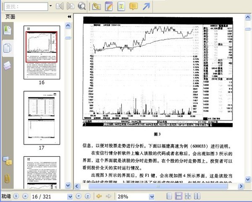Image resolution: width=252 pixels, height=202 pixels.
Task: Click the thumbnail panel scrollbar handle
Action: tap(68, 38)
